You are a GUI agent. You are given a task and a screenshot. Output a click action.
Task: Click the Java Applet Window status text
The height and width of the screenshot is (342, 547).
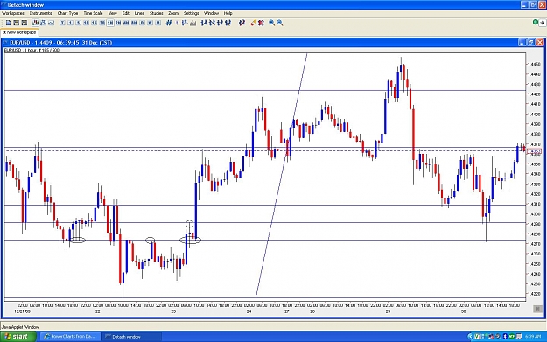[x=20, y=327]
